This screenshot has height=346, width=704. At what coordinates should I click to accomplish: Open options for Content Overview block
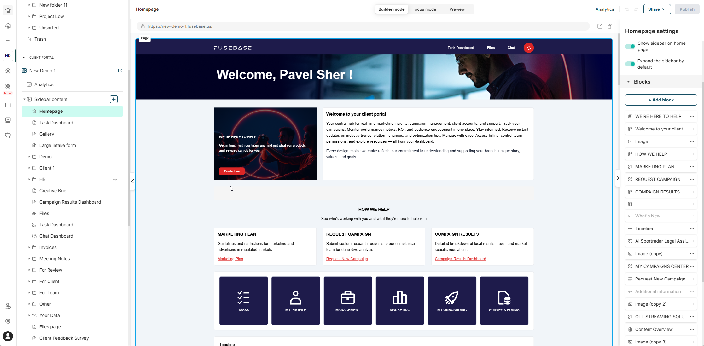[692, 329]
